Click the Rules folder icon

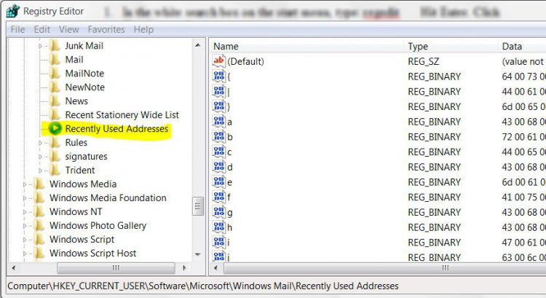tap(55, 143)
